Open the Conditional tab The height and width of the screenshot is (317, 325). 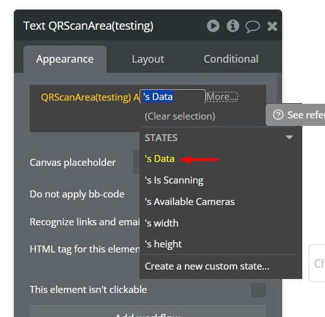231,59
